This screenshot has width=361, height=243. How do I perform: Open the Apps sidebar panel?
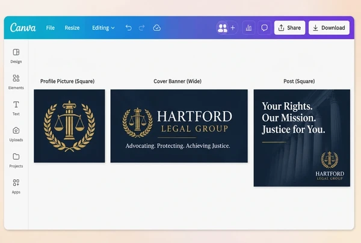tap(16, 186)
